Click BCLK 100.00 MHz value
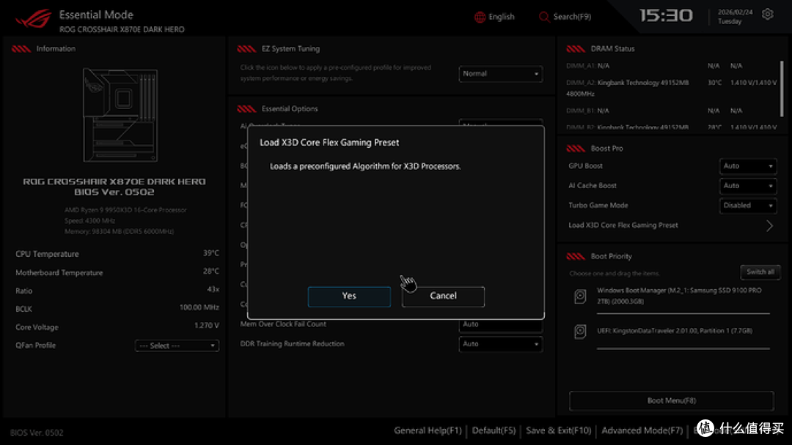Image resolution: width=792 pixels, height=445 pixels. (199, 307)
